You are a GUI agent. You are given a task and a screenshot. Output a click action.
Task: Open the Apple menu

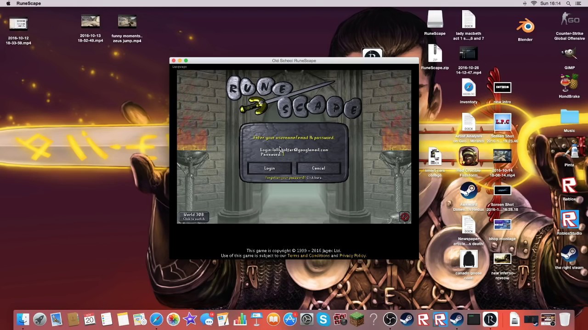pyautogui.click(x=8, y=3)
